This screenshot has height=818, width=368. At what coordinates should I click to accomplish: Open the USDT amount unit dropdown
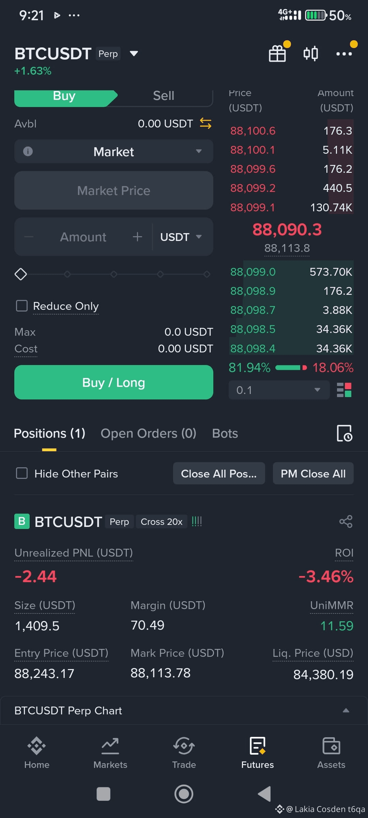(181, 237)
